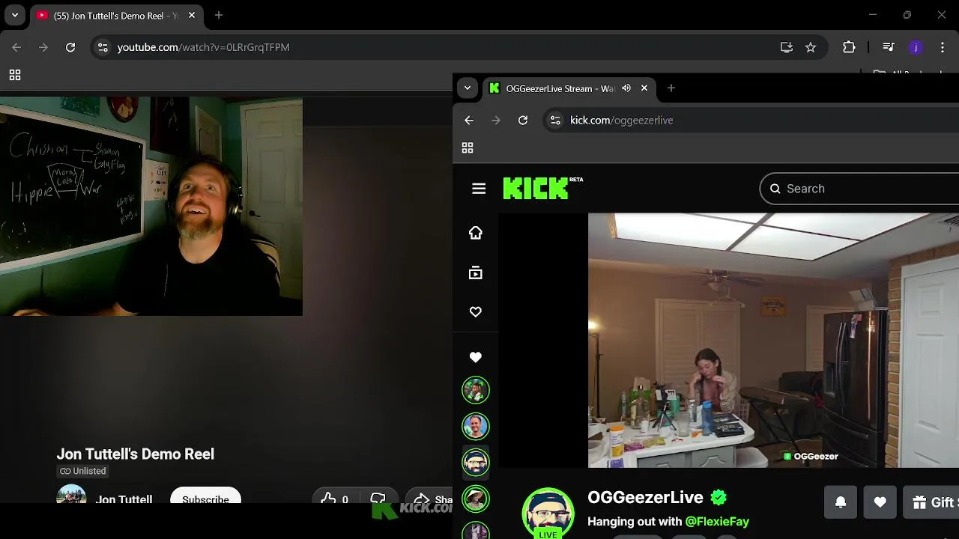This screenshot has height=539, width=959.
Task: Click the filled white heart in Kick sidebar
Action: pyautogui.click(x=476, y=357)
